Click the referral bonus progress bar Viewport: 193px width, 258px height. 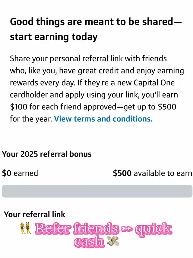point(97,191)
